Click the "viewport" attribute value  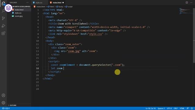pos(71,27)
